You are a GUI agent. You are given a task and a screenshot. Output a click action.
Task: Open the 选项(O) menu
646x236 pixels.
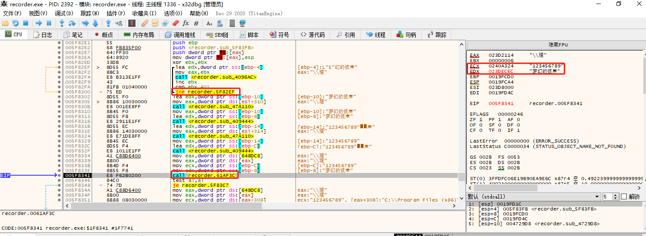coord(173,13)
